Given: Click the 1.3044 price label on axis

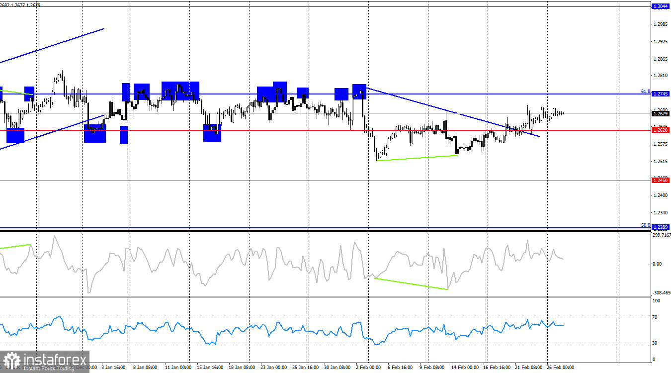Looking at the screenshot, I should pos(660,6).
